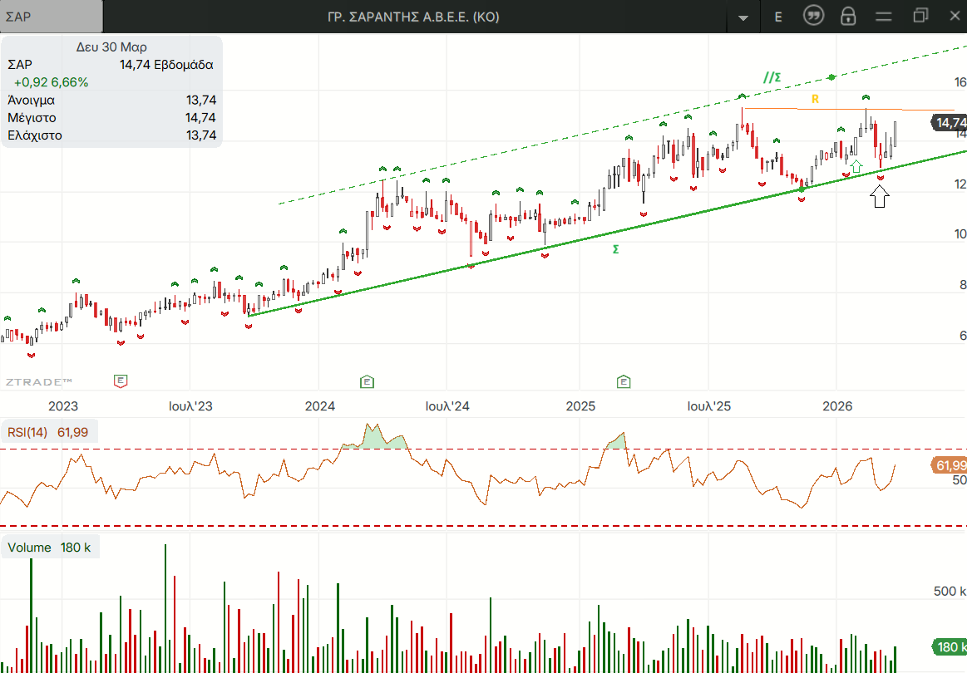Image resolution: width=967 pixels, height=673 pixels.
Task: Select the //Σ parallel channel line label
Action: pos(772,77)
